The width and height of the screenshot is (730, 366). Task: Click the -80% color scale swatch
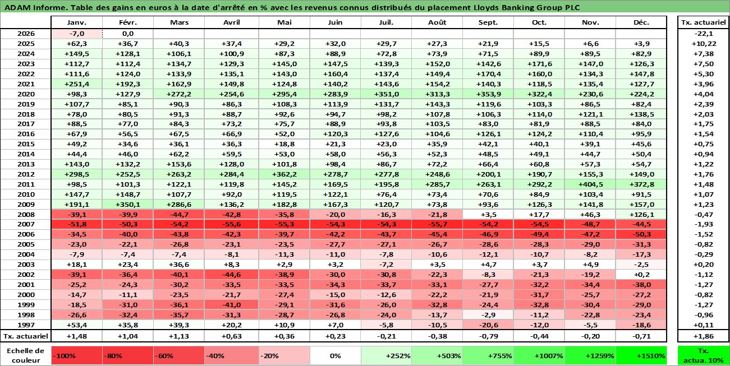coord(127,355)
